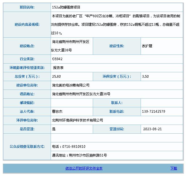This screenshot has width=187, height=176.
Task: Click the 建设单位名称 label
Action: pyautogui.click(x=27, y=85)
